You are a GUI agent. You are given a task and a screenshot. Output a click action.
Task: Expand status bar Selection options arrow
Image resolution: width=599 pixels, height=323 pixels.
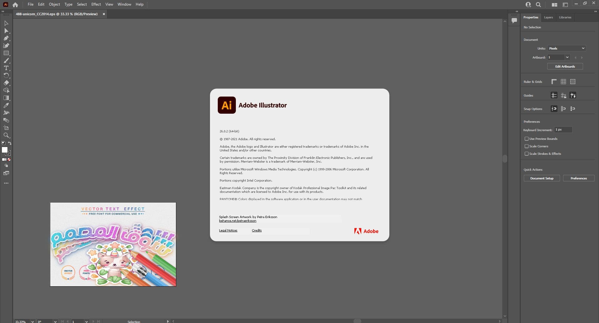click(x=168, y=321)
